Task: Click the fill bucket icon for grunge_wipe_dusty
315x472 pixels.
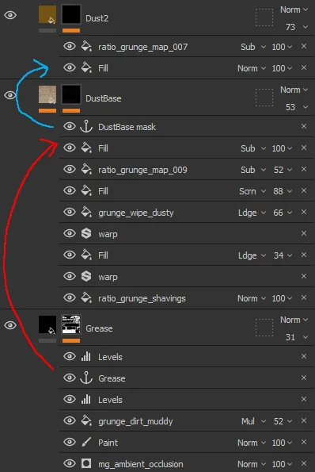Action: [86, 212]
